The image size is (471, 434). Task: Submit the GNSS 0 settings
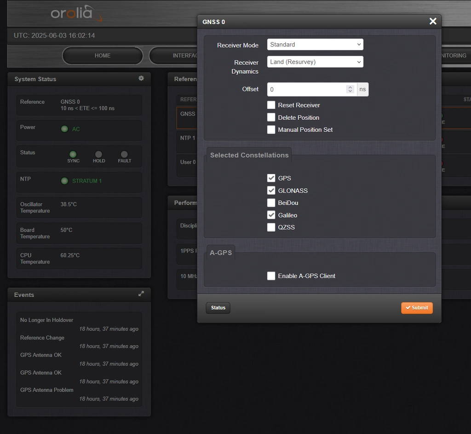(417, 308)
